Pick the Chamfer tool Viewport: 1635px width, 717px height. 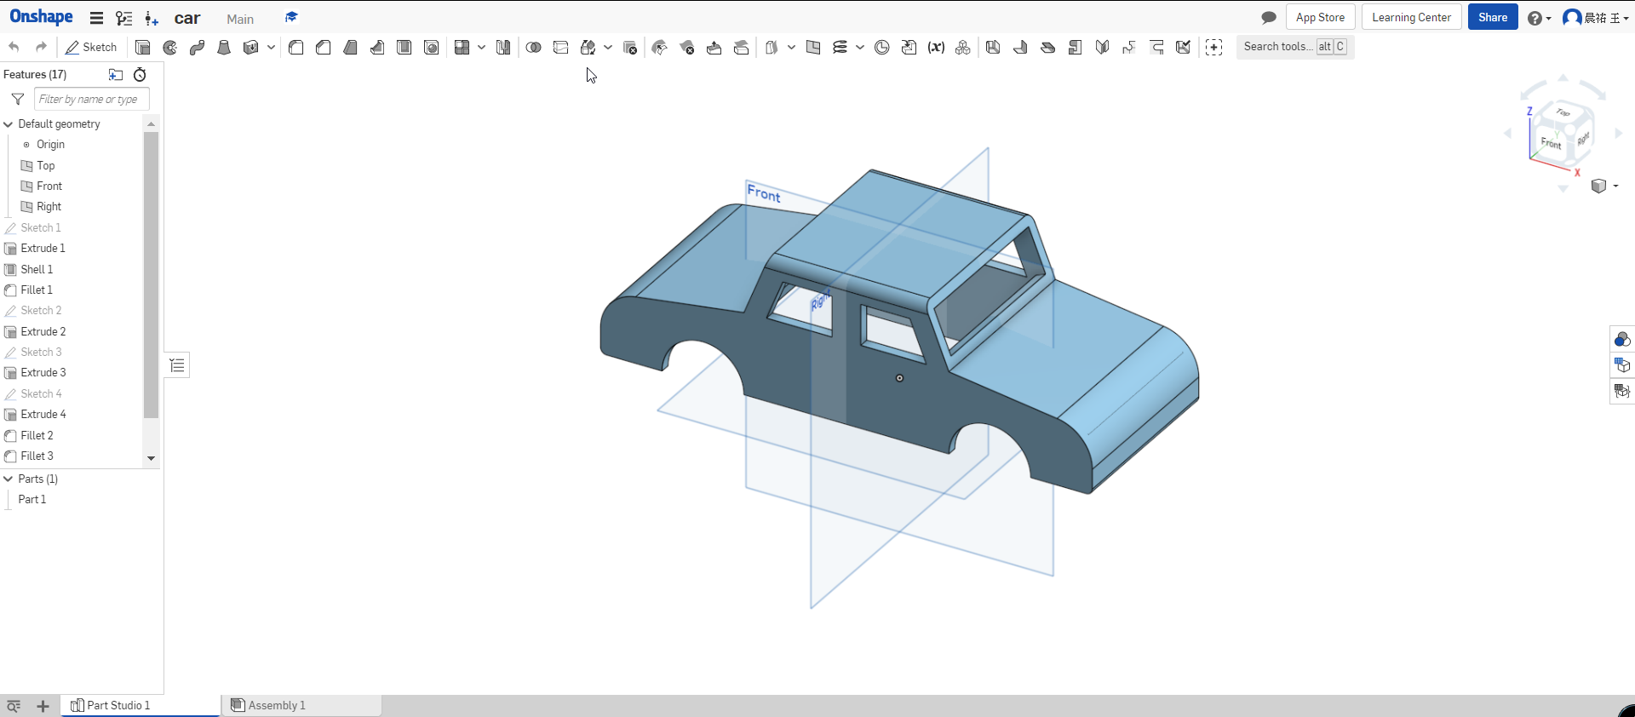tap(323, 48)
